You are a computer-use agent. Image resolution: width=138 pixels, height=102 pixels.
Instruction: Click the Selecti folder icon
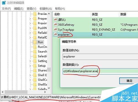pyautogui.click(x=35, y=56)
